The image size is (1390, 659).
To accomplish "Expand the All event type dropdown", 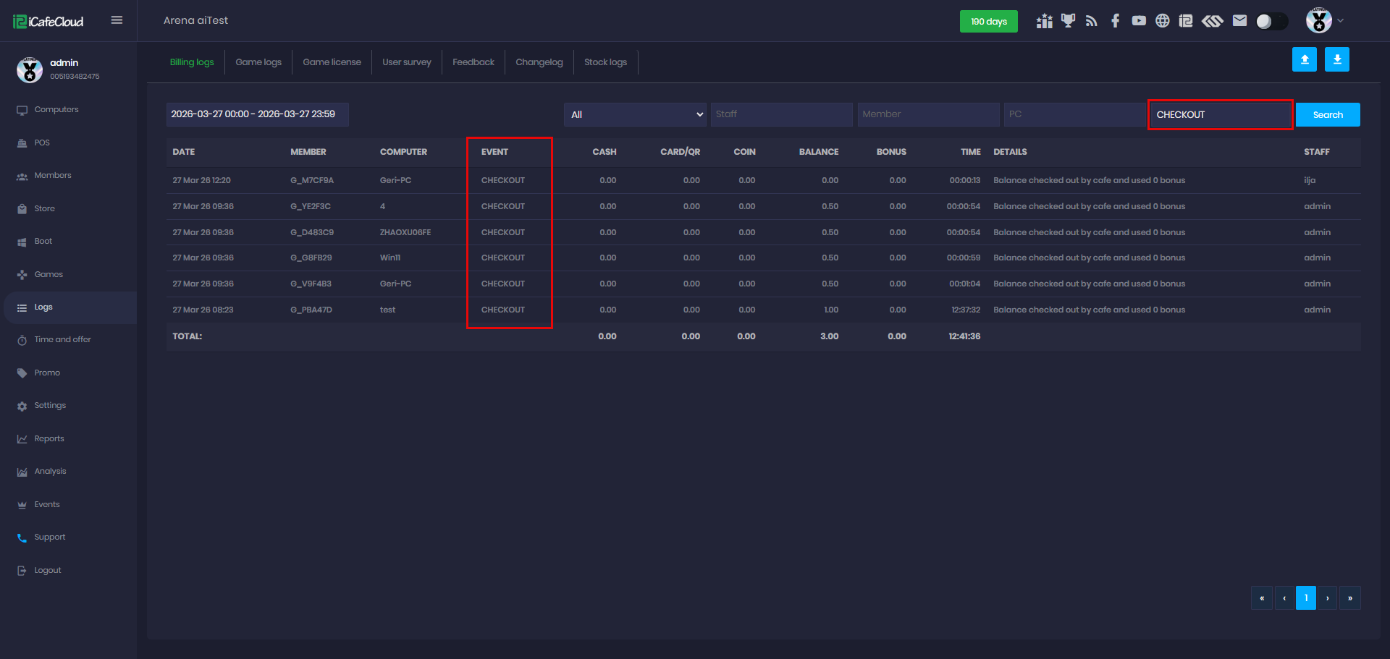I will click(x=636, y=114).
